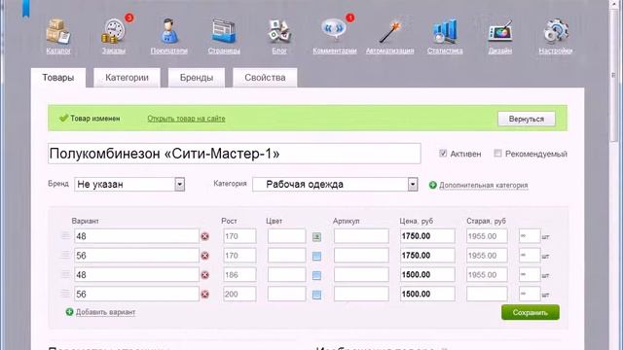
Task: Click the Старая, руб column header
Action: 486,221
